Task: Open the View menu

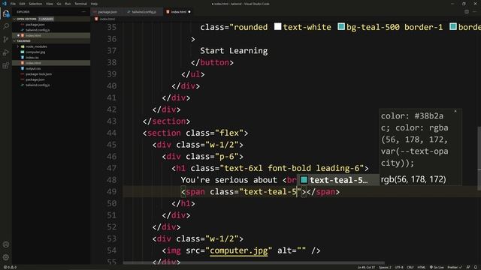Action: pos(50,4)
